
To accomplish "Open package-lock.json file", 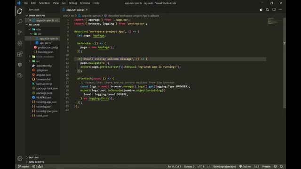I will point(47,89).
